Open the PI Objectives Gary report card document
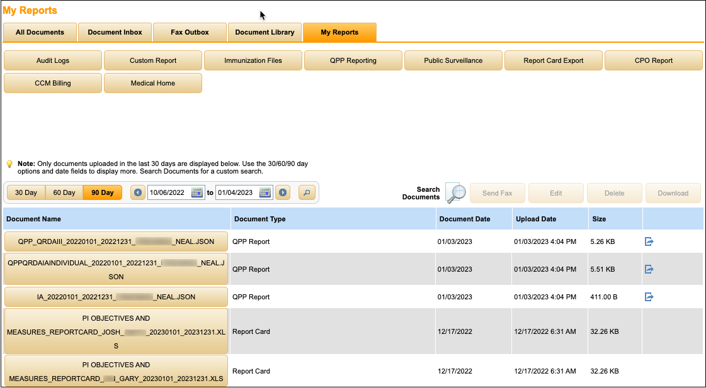This screenshot has width=706, height=388. point(116,372)
